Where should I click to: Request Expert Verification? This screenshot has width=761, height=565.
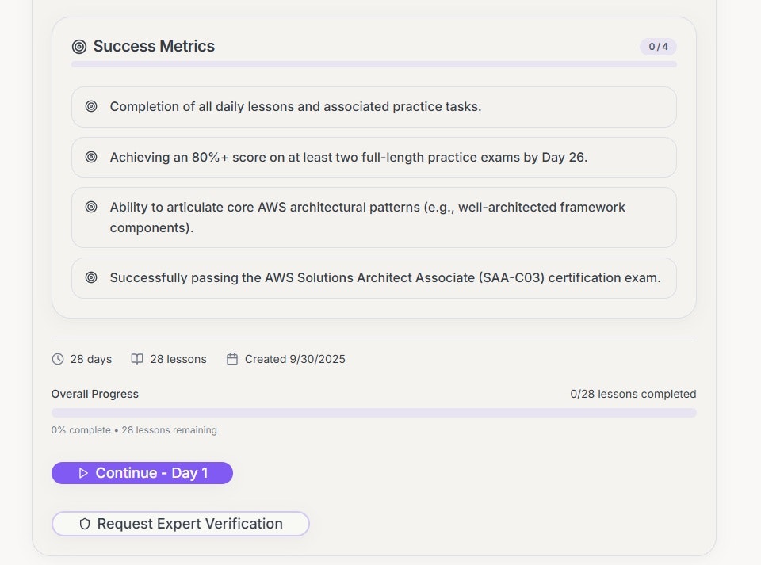click(181, 524)
